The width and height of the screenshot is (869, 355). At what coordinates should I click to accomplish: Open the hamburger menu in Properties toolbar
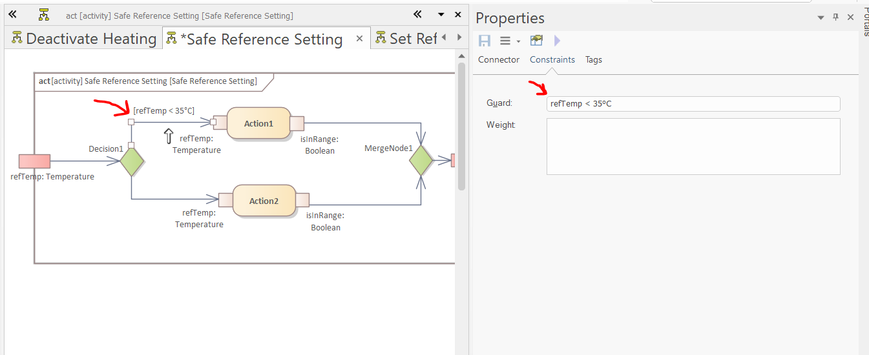tap(506, 41)
